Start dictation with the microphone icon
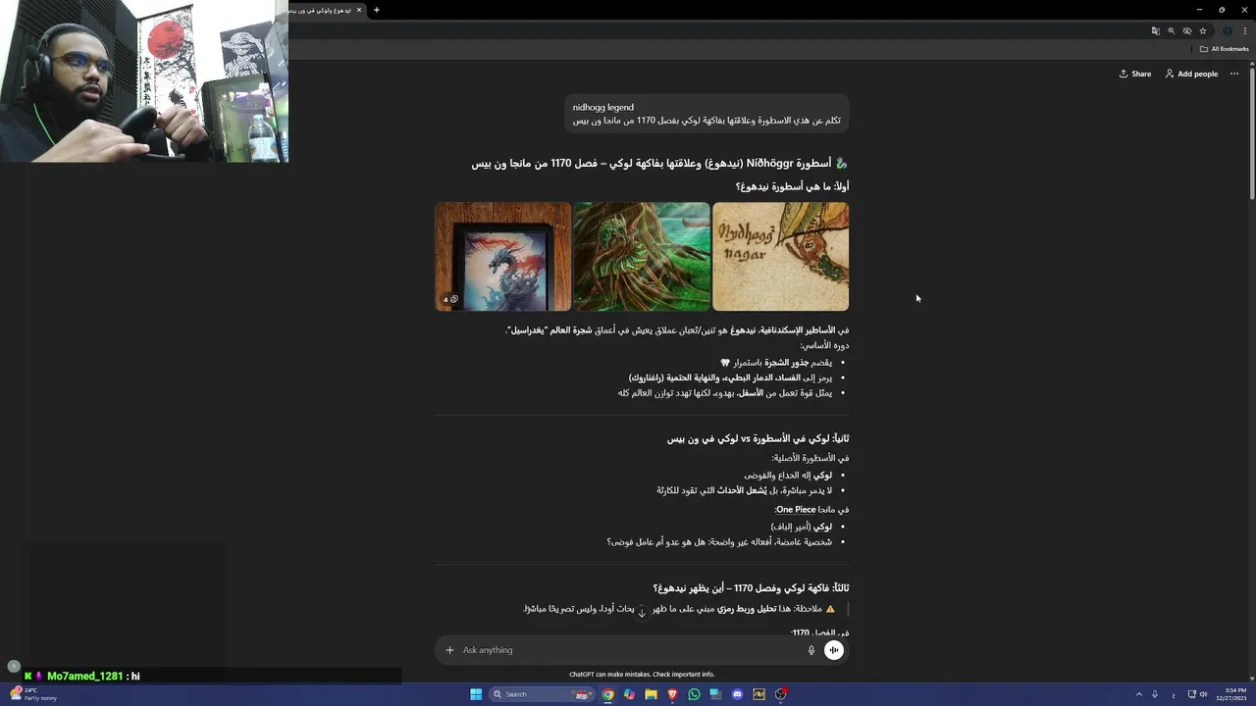This screenshot has width=1256, height=706. (x=811, y=650)
